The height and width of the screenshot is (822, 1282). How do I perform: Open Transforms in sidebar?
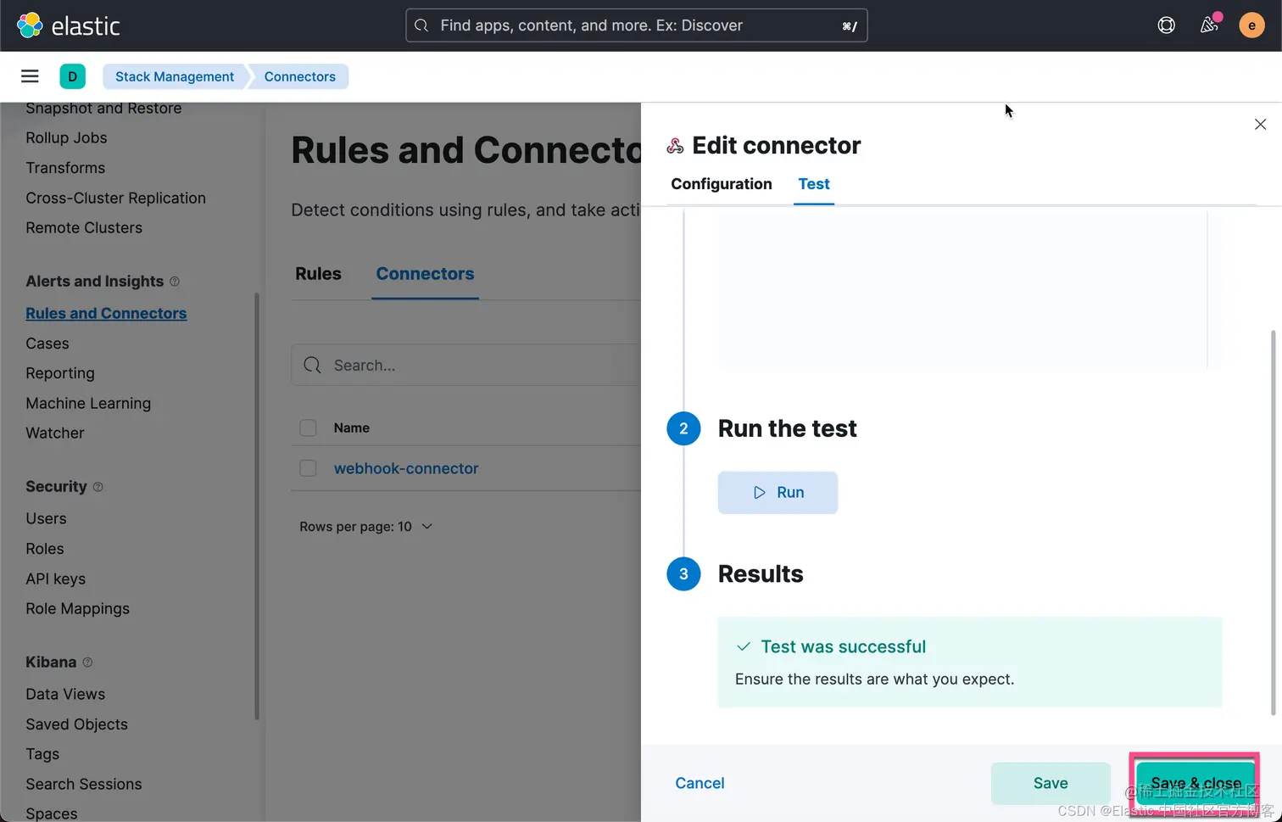[x=65, y=168]
